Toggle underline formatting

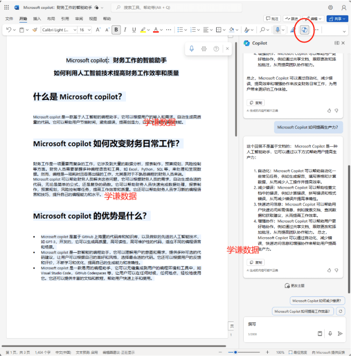pos(134,30)
